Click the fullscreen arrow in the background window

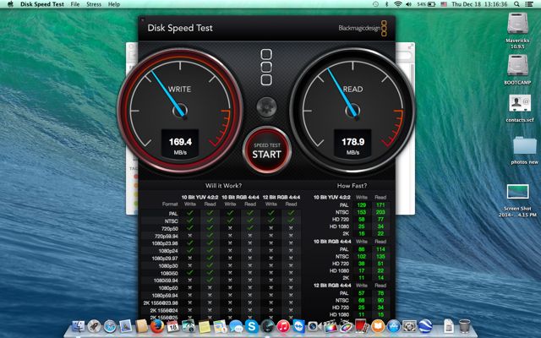tap(410, 46)
